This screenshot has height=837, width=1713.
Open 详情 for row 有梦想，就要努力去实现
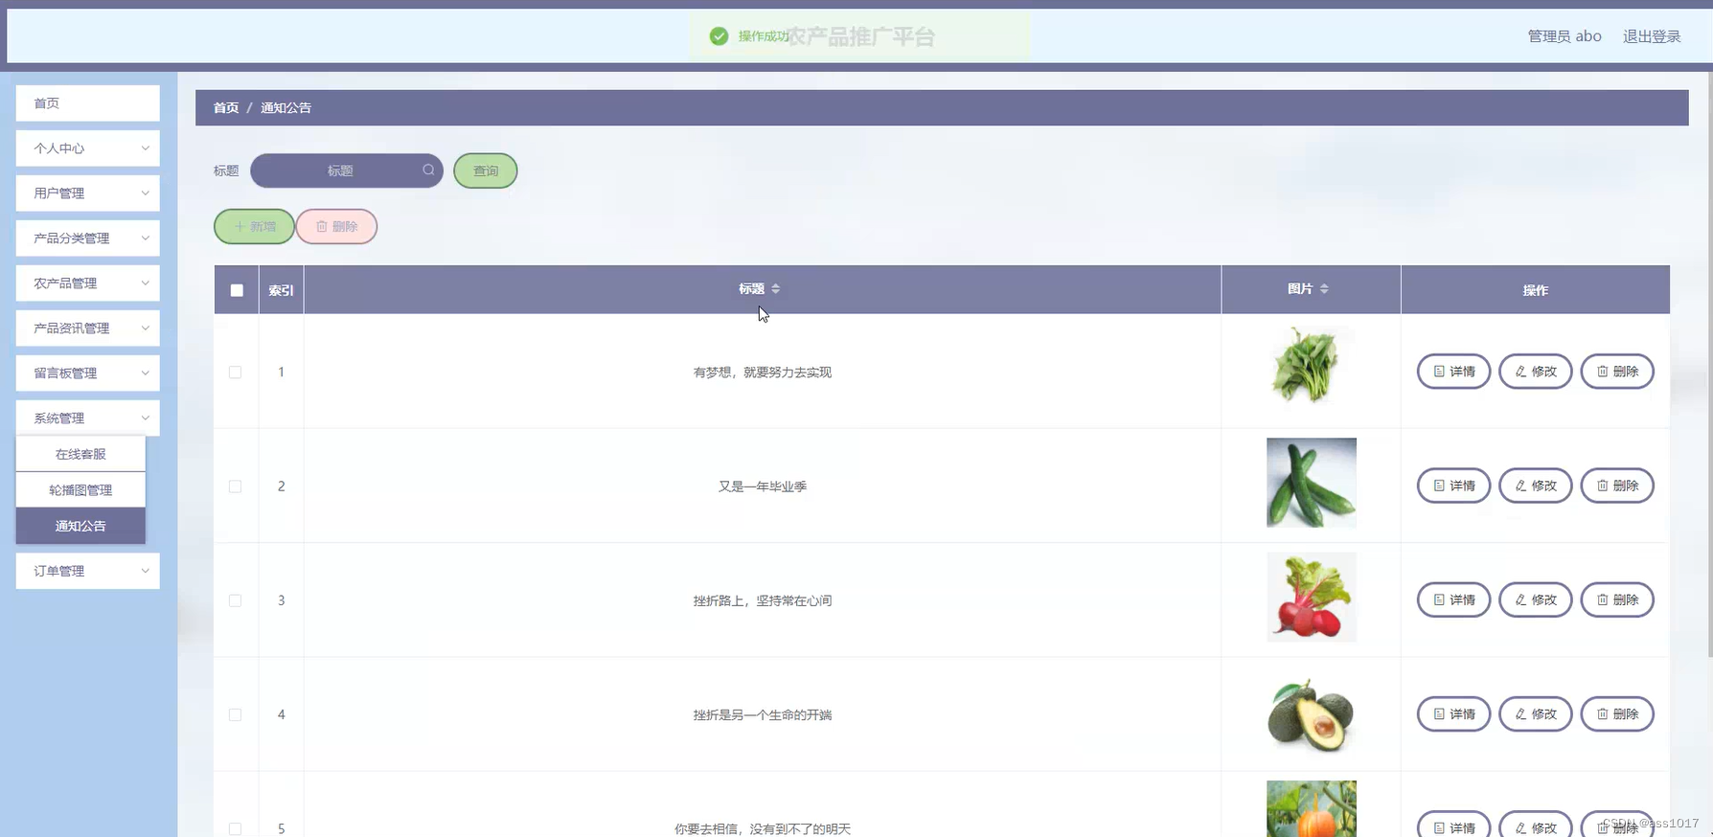tap(1453, 372)
